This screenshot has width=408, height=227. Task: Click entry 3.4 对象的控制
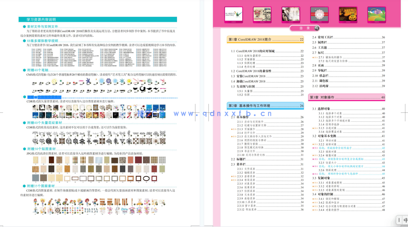tap(348, 194)
